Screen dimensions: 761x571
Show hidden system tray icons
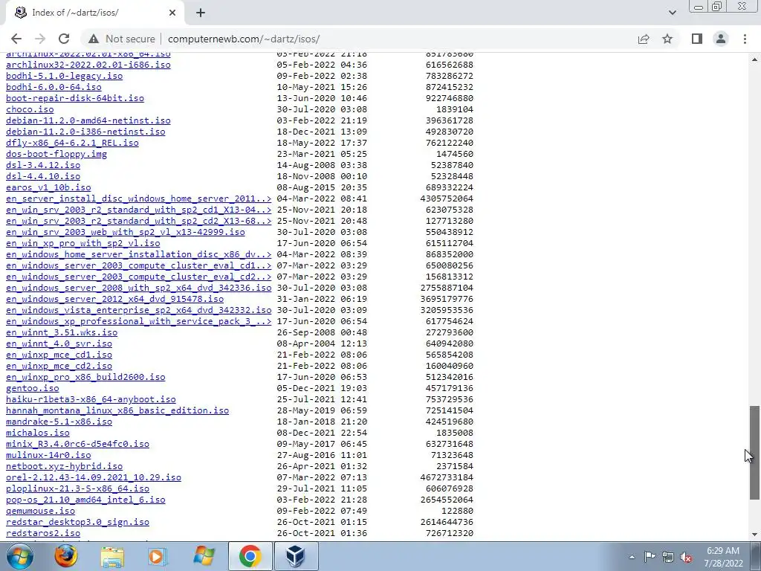[x=632, y=557]
